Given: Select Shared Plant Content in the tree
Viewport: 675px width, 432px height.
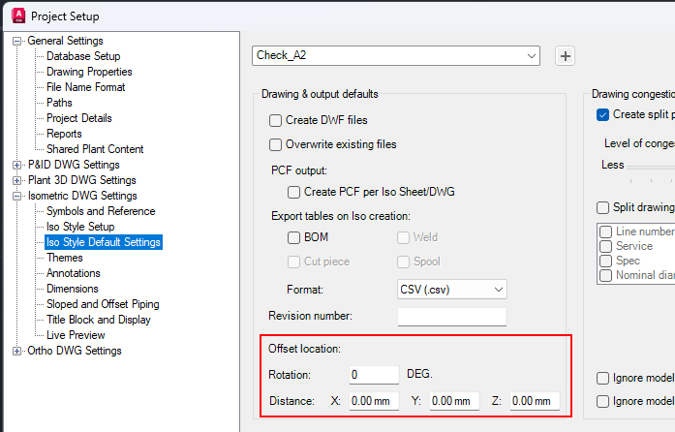Looking at the screenshot, I should (x=95, y=149).
